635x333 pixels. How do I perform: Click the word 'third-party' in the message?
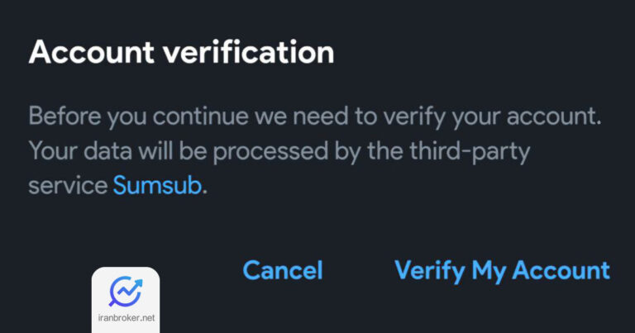470,152
